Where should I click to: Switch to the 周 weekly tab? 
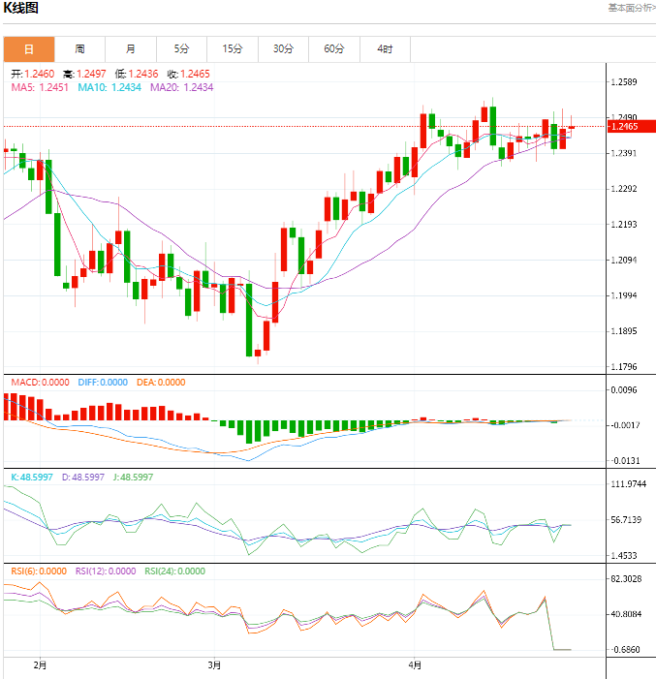79,49
